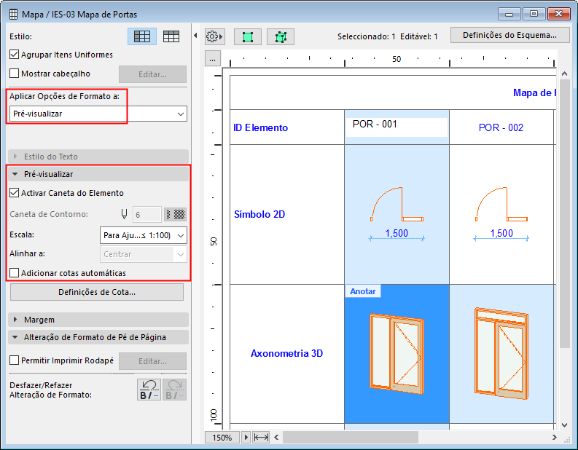Click the POR - 002 2D symbol preview
578x450 pixels.
pyautogui.click(x=501, y=214)
